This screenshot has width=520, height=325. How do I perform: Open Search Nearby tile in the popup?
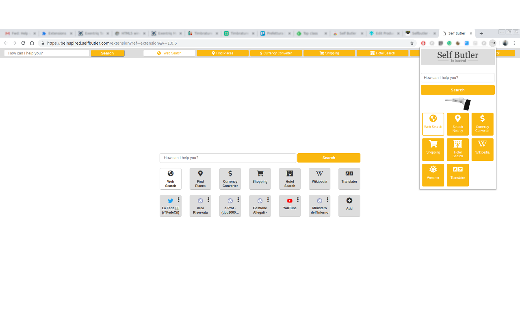(x=458, y=124)
